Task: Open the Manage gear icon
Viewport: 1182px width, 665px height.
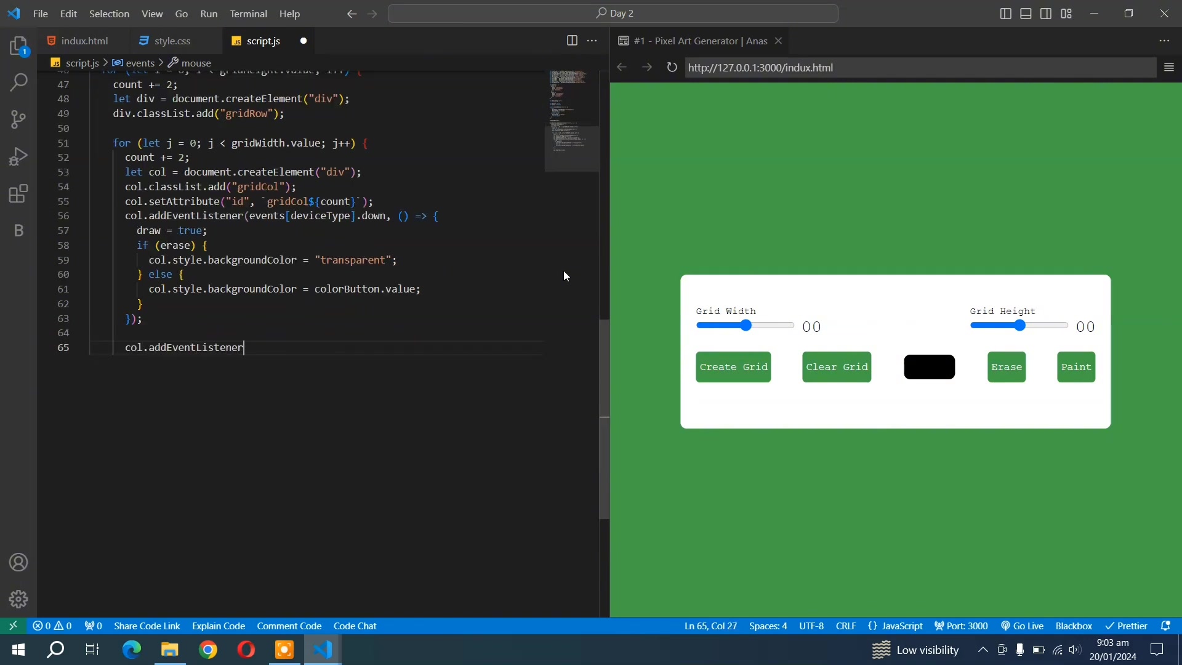Action: tap(18, 599)
